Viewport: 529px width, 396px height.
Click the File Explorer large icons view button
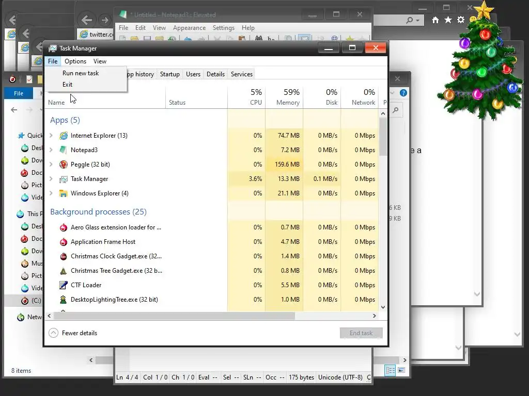[401, 370]
